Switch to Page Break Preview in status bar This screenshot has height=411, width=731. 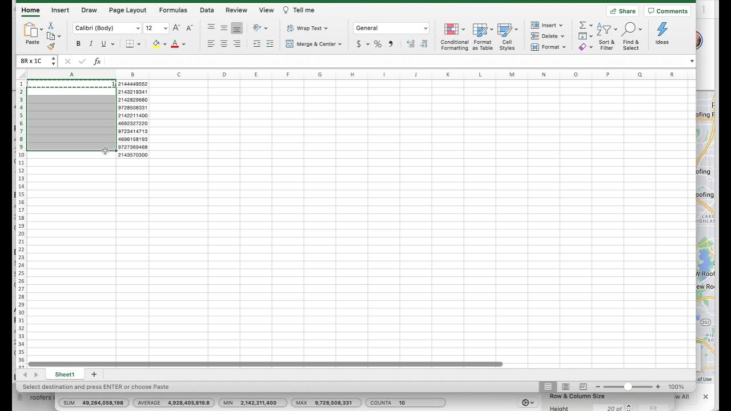[583, 386]
